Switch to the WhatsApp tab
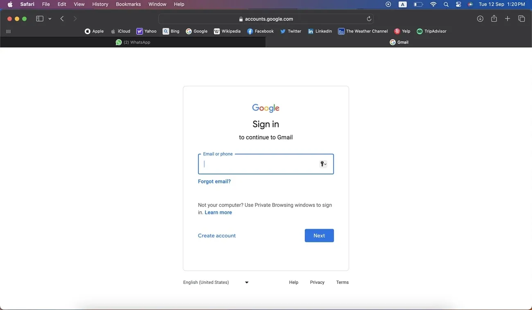Viewport: 532px width, 310px height. point(133,42)
